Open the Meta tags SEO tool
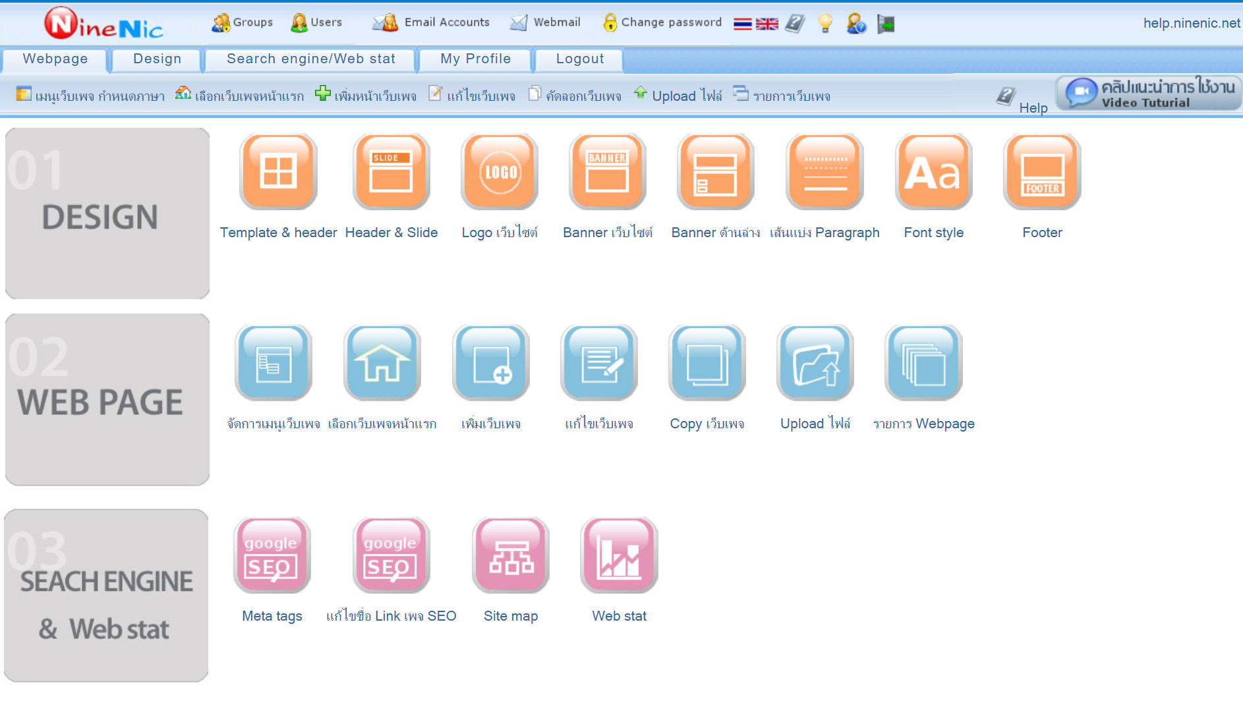This screenshot has width=1243, height=701. click(271, 557)
